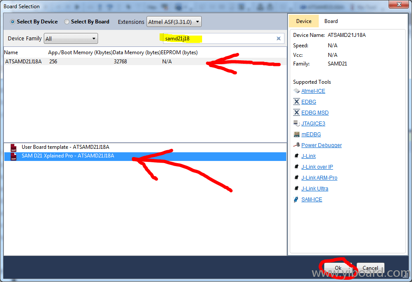This screenshot has width=412, height=282.
Task: Confirm selection with the Ok button
Action: (x=338, y=268)
